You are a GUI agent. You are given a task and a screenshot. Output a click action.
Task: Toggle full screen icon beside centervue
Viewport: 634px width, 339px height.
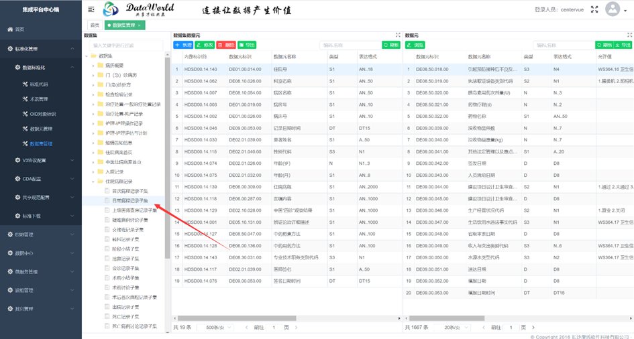click(x=594, y=9)
